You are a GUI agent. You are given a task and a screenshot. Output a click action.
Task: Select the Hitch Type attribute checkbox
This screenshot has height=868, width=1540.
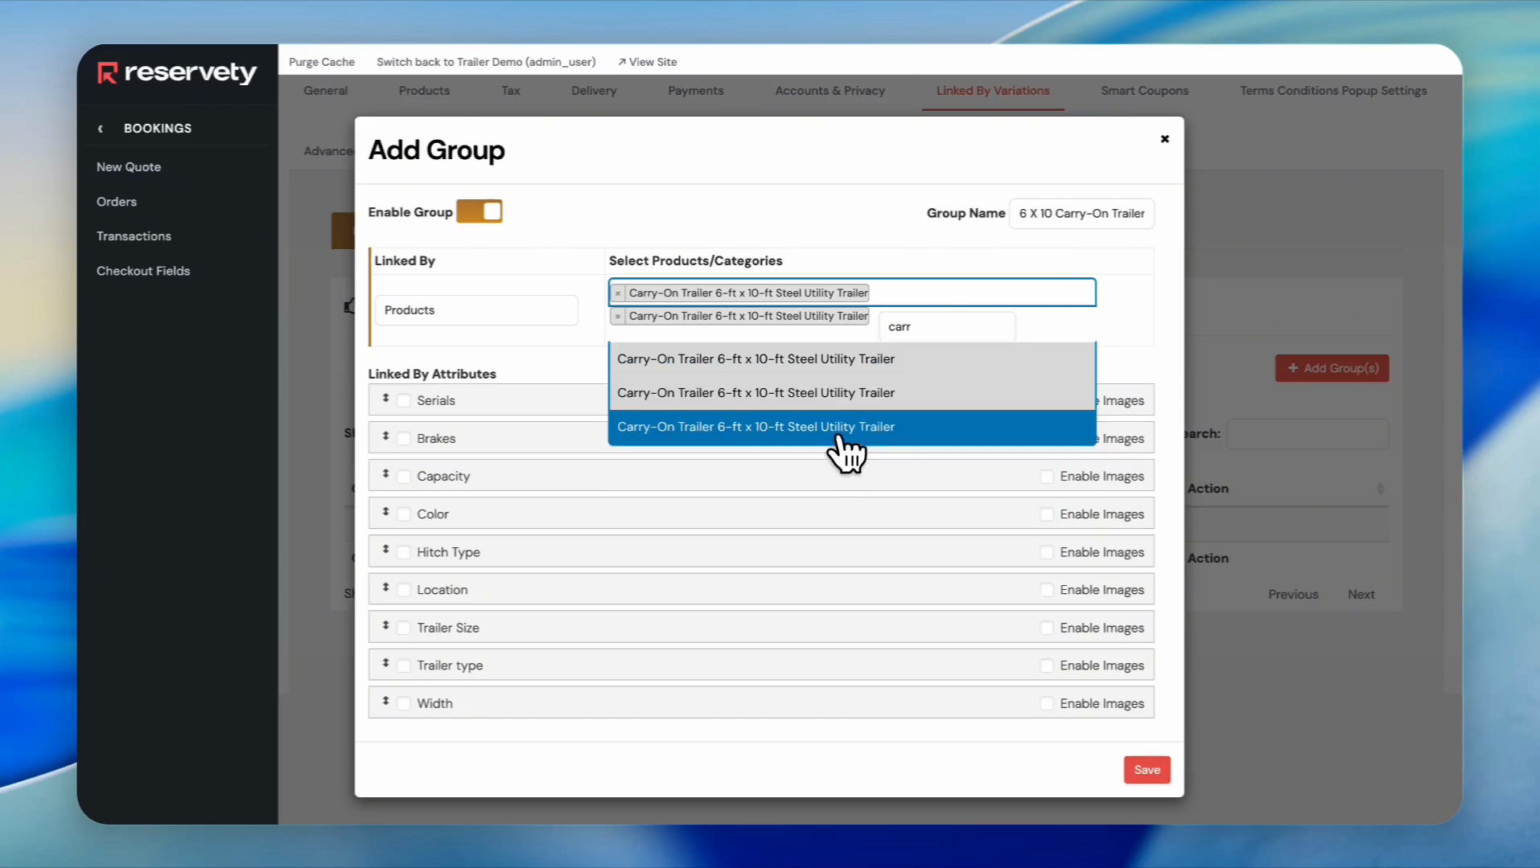click(x=404, y=552)
